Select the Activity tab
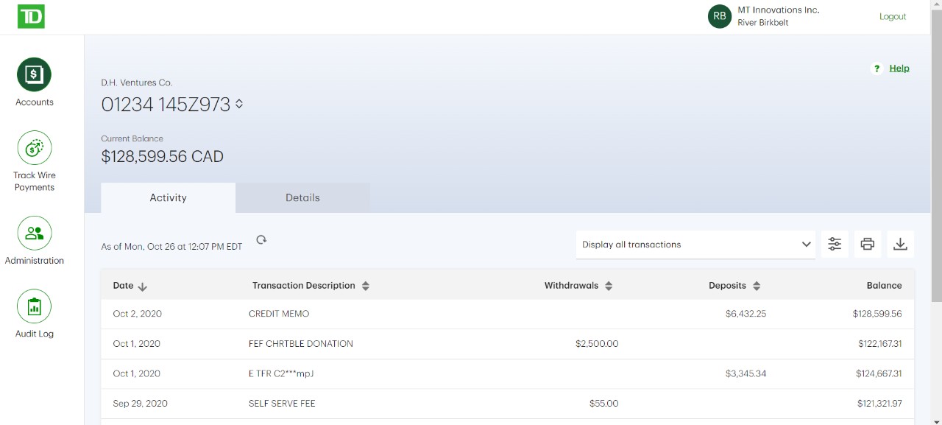Screen dimensions: 942x425 click(168, 197)
